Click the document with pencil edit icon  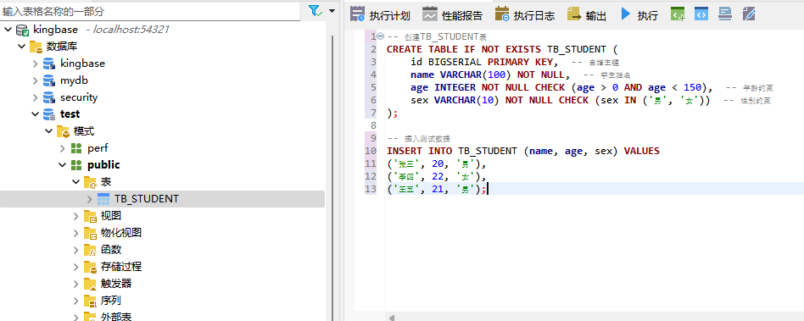click(x=749, y=14)
